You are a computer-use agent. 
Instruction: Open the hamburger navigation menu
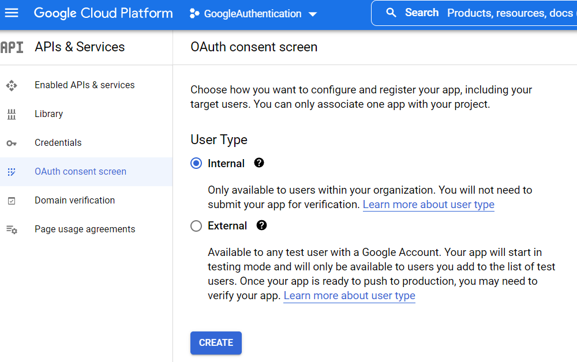click(x=12, y=13)
